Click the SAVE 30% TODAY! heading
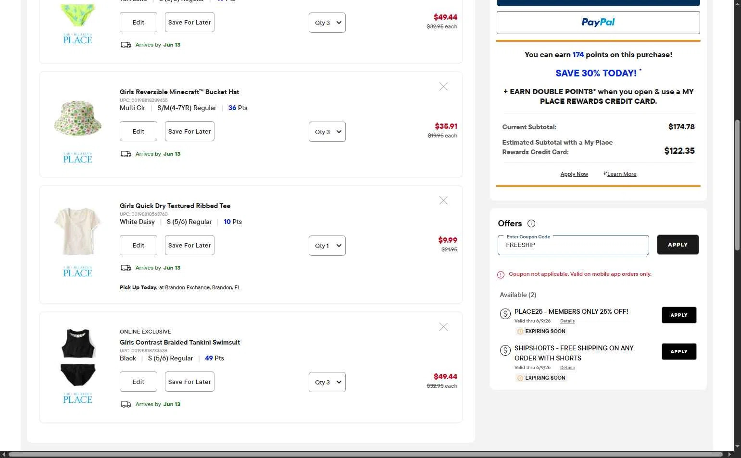This screenshot has width=741, height=458. coord(596,73)
